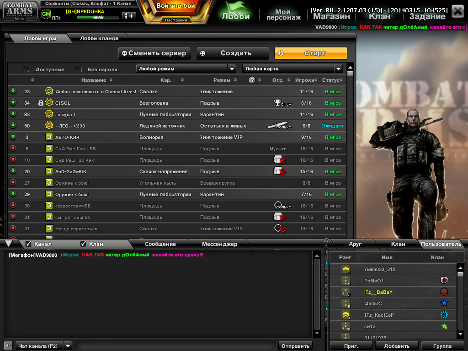Viewport: 468px width, 351px height.
Task: Click the restricted gear icon in Снд Раш Гас Кик row
Action: pyautogui.click(x=279, y=160)
